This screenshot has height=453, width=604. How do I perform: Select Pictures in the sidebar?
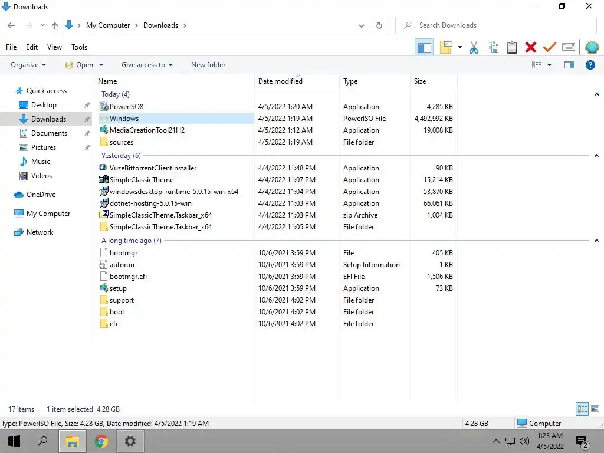[x=43, y=147]
